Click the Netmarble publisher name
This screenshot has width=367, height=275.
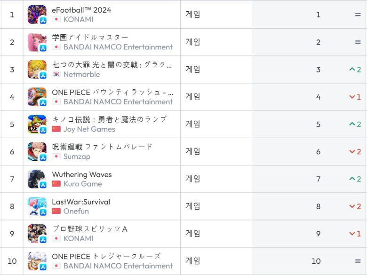click(x=81, y=74)
